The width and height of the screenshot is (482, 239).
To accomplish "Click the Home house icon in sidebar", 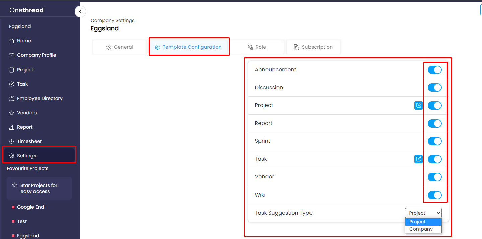I will pyautogui.click(x=12, y=41).
